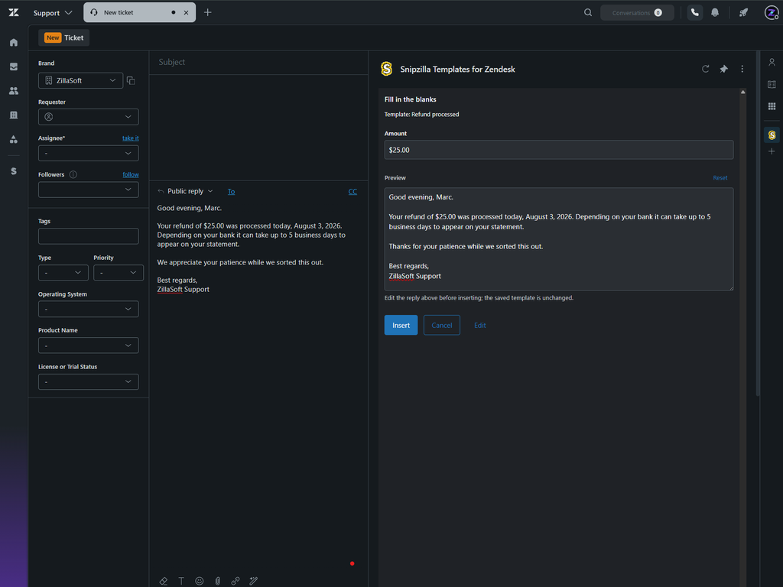Open Snipzilla S icon in left sidebar
This screenshot has width=783, height=587.
coord(14,171)
